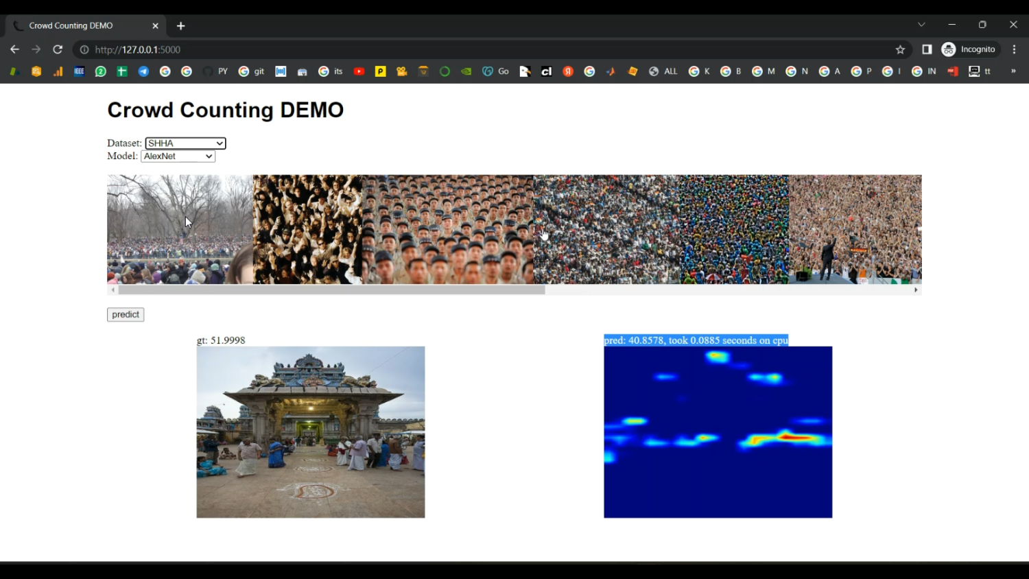The image size is (1029, 579).
Task: Open the Telegram bookmark
Action: 143,71
